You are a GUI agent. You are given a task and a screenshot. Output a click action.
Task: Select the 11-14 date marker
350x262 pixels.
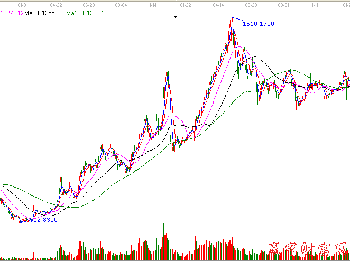click(x=153, y=4)
